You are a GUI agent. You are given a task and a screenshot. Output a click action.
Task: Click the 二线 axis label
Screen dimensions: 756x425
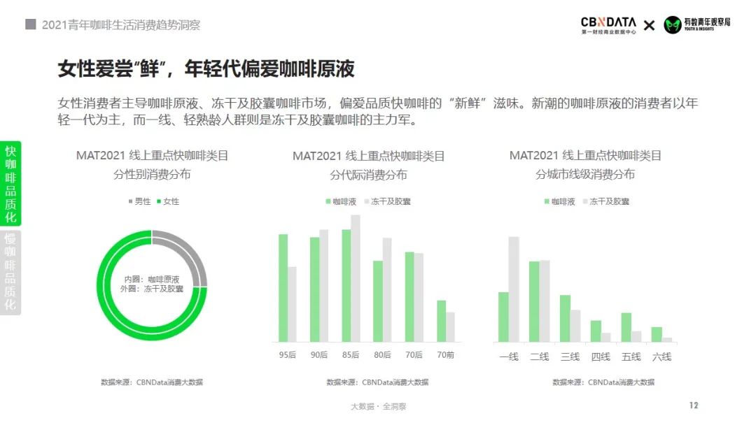coord(540,356)
